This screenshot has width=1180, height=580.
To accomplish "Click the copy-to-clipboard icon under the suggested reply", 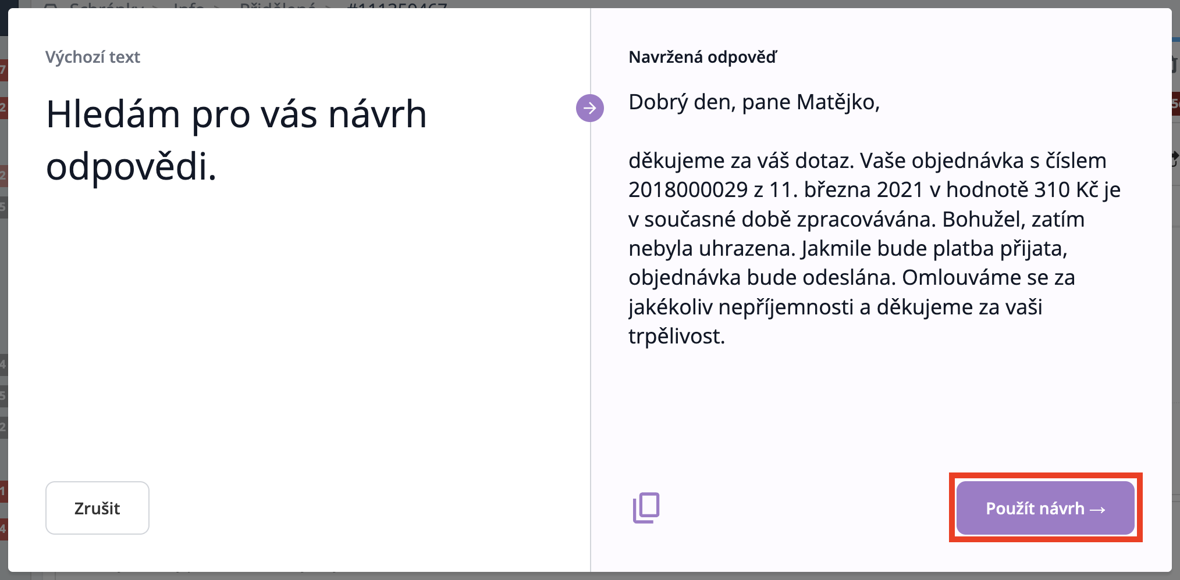I will (x=646, y=507).
